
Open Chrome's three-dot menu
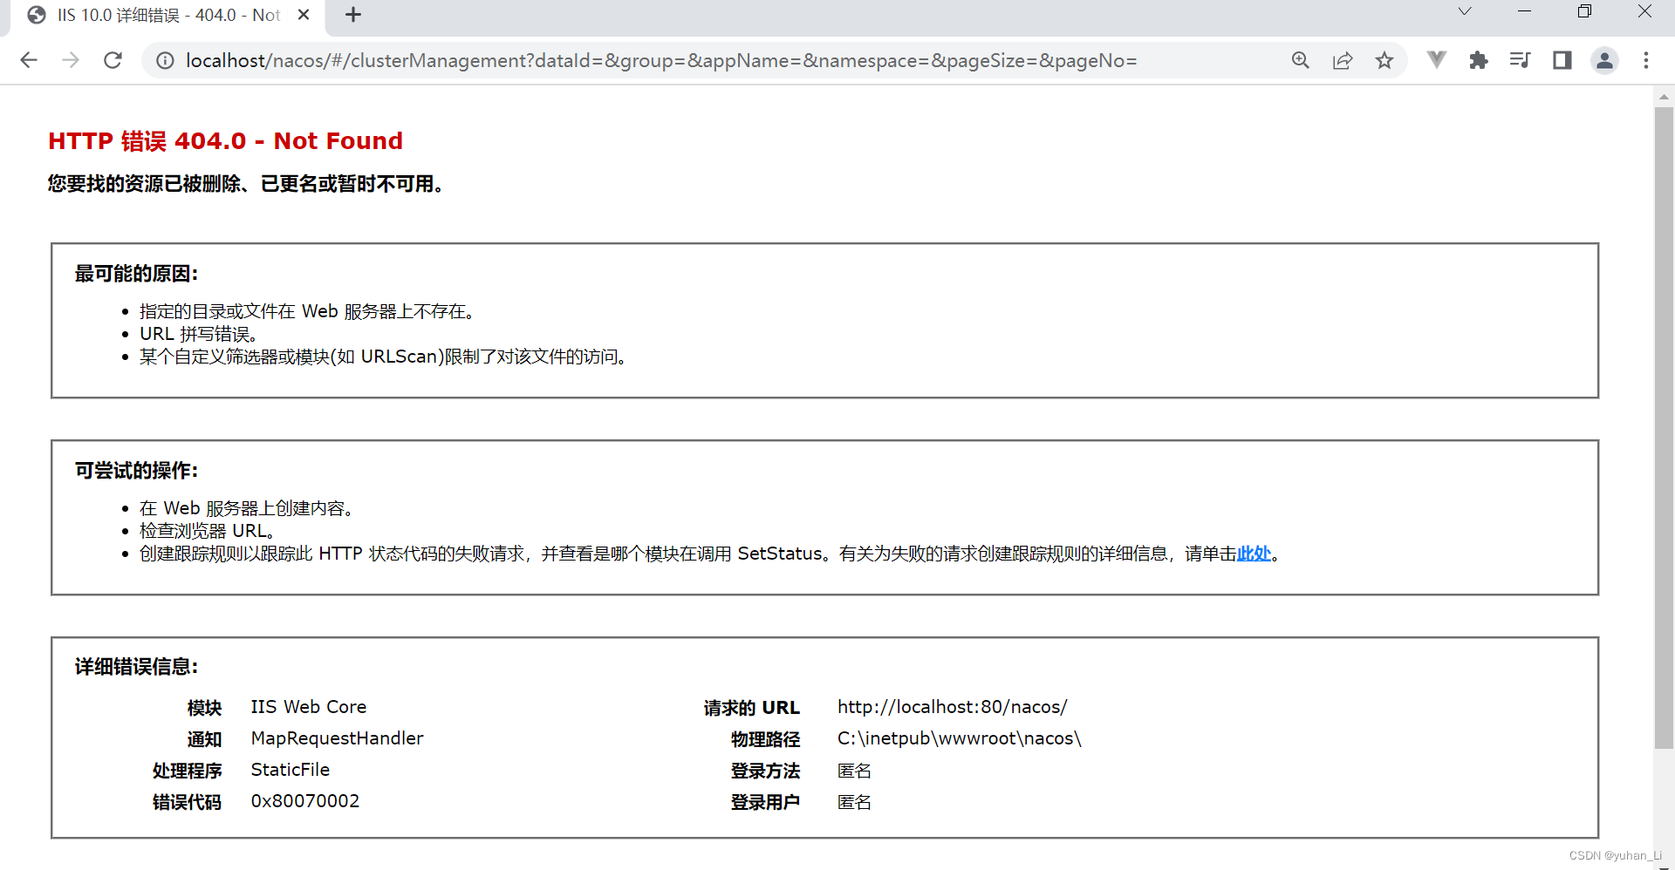pos(1646,60)
